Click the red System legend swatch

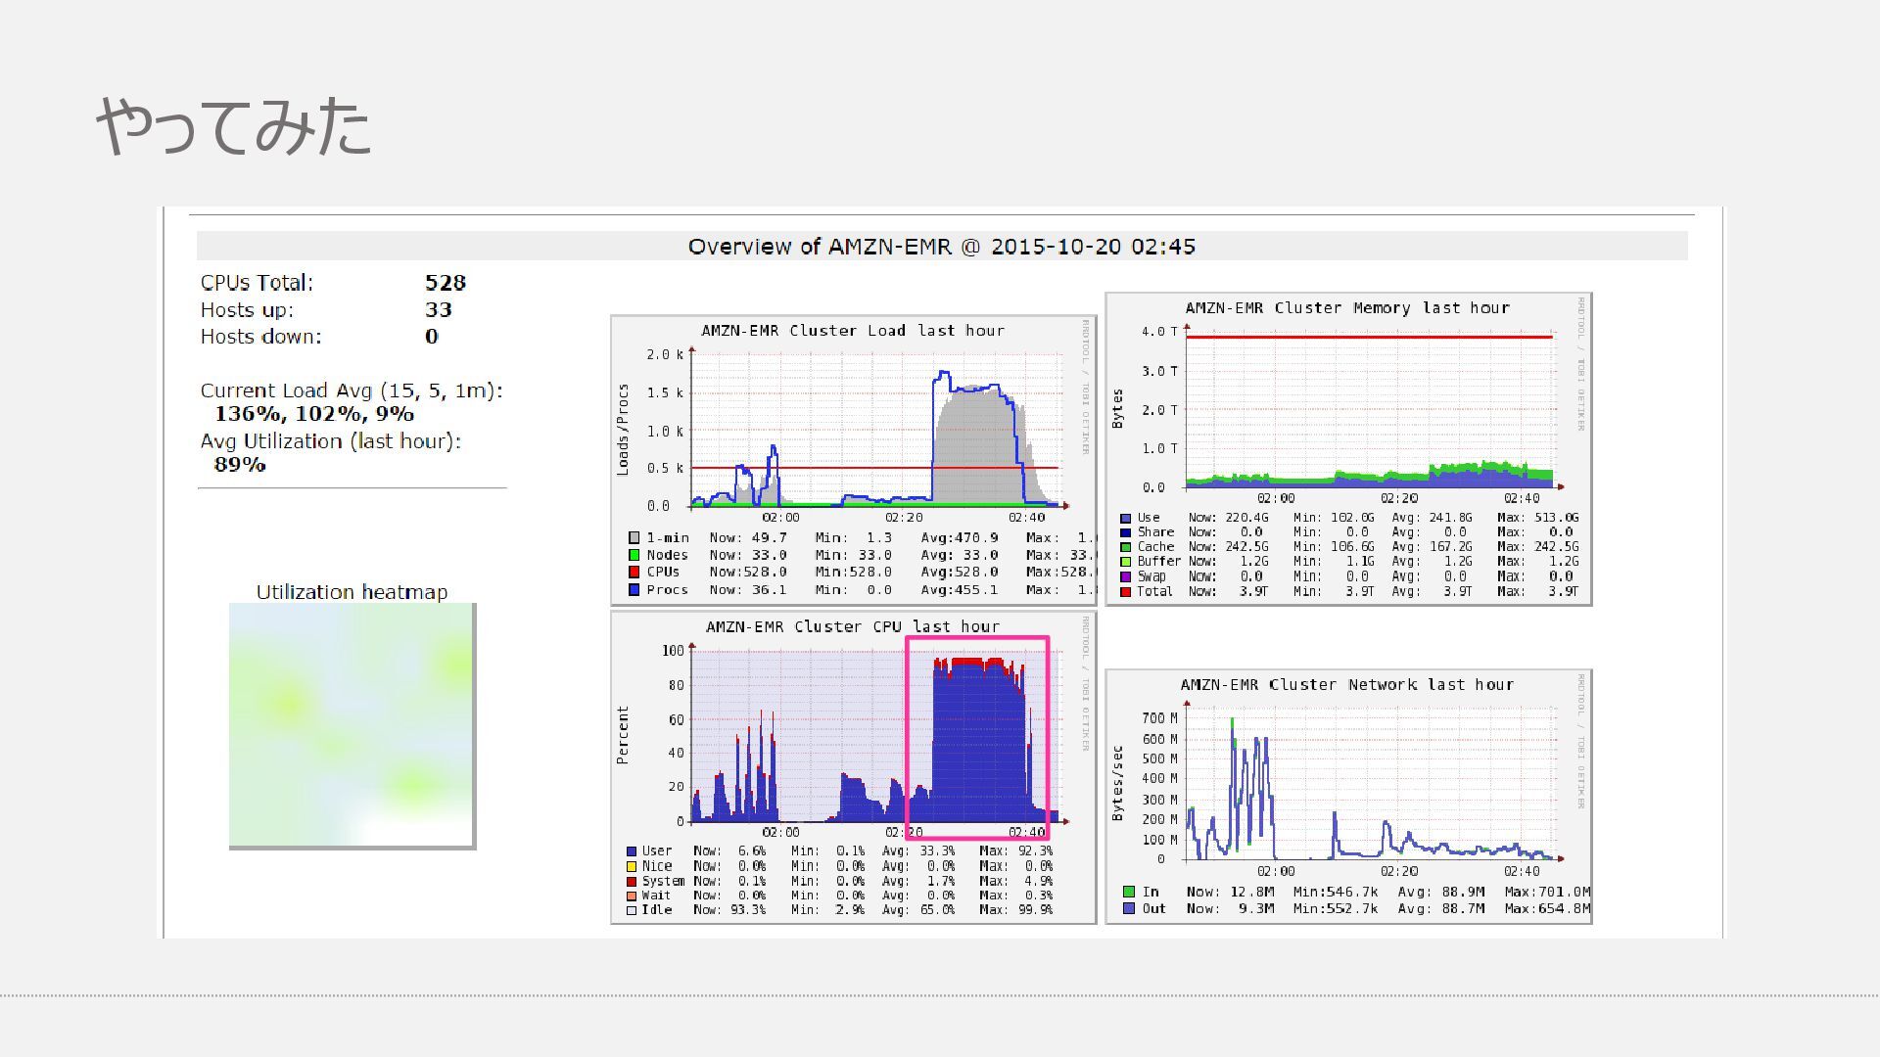click(x=632, y=882)
